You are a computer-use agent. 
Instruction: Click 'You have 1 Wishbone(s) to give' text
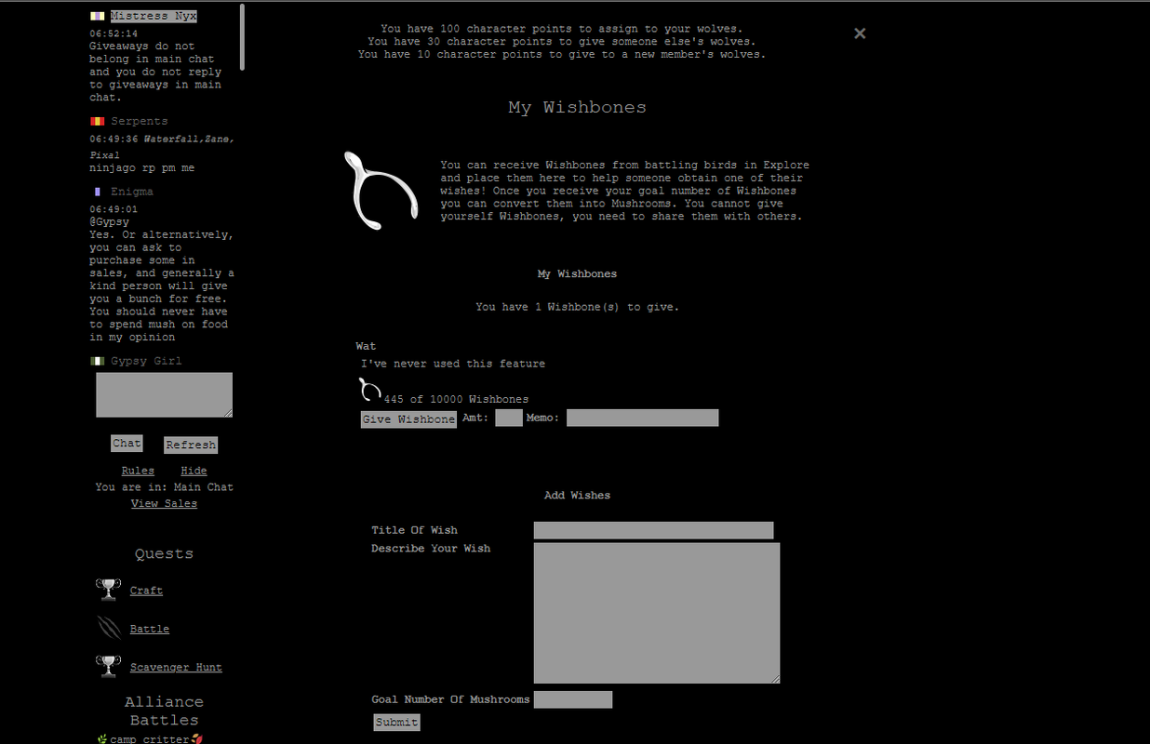(578, 306)
